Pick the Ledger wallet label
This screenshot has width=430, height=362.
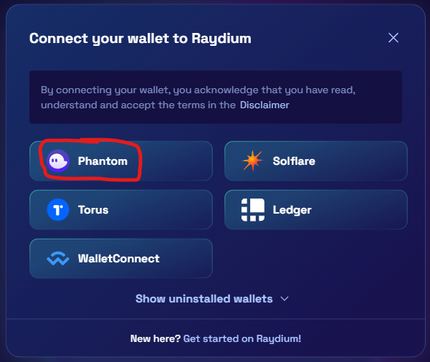[x=292, y=210]
